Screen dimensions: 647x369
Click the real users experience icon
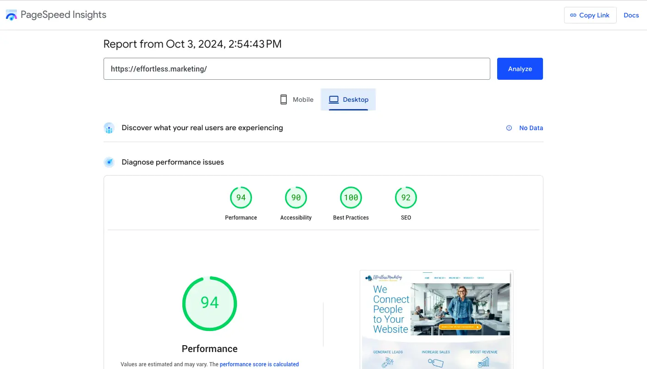tap(109, 128)
